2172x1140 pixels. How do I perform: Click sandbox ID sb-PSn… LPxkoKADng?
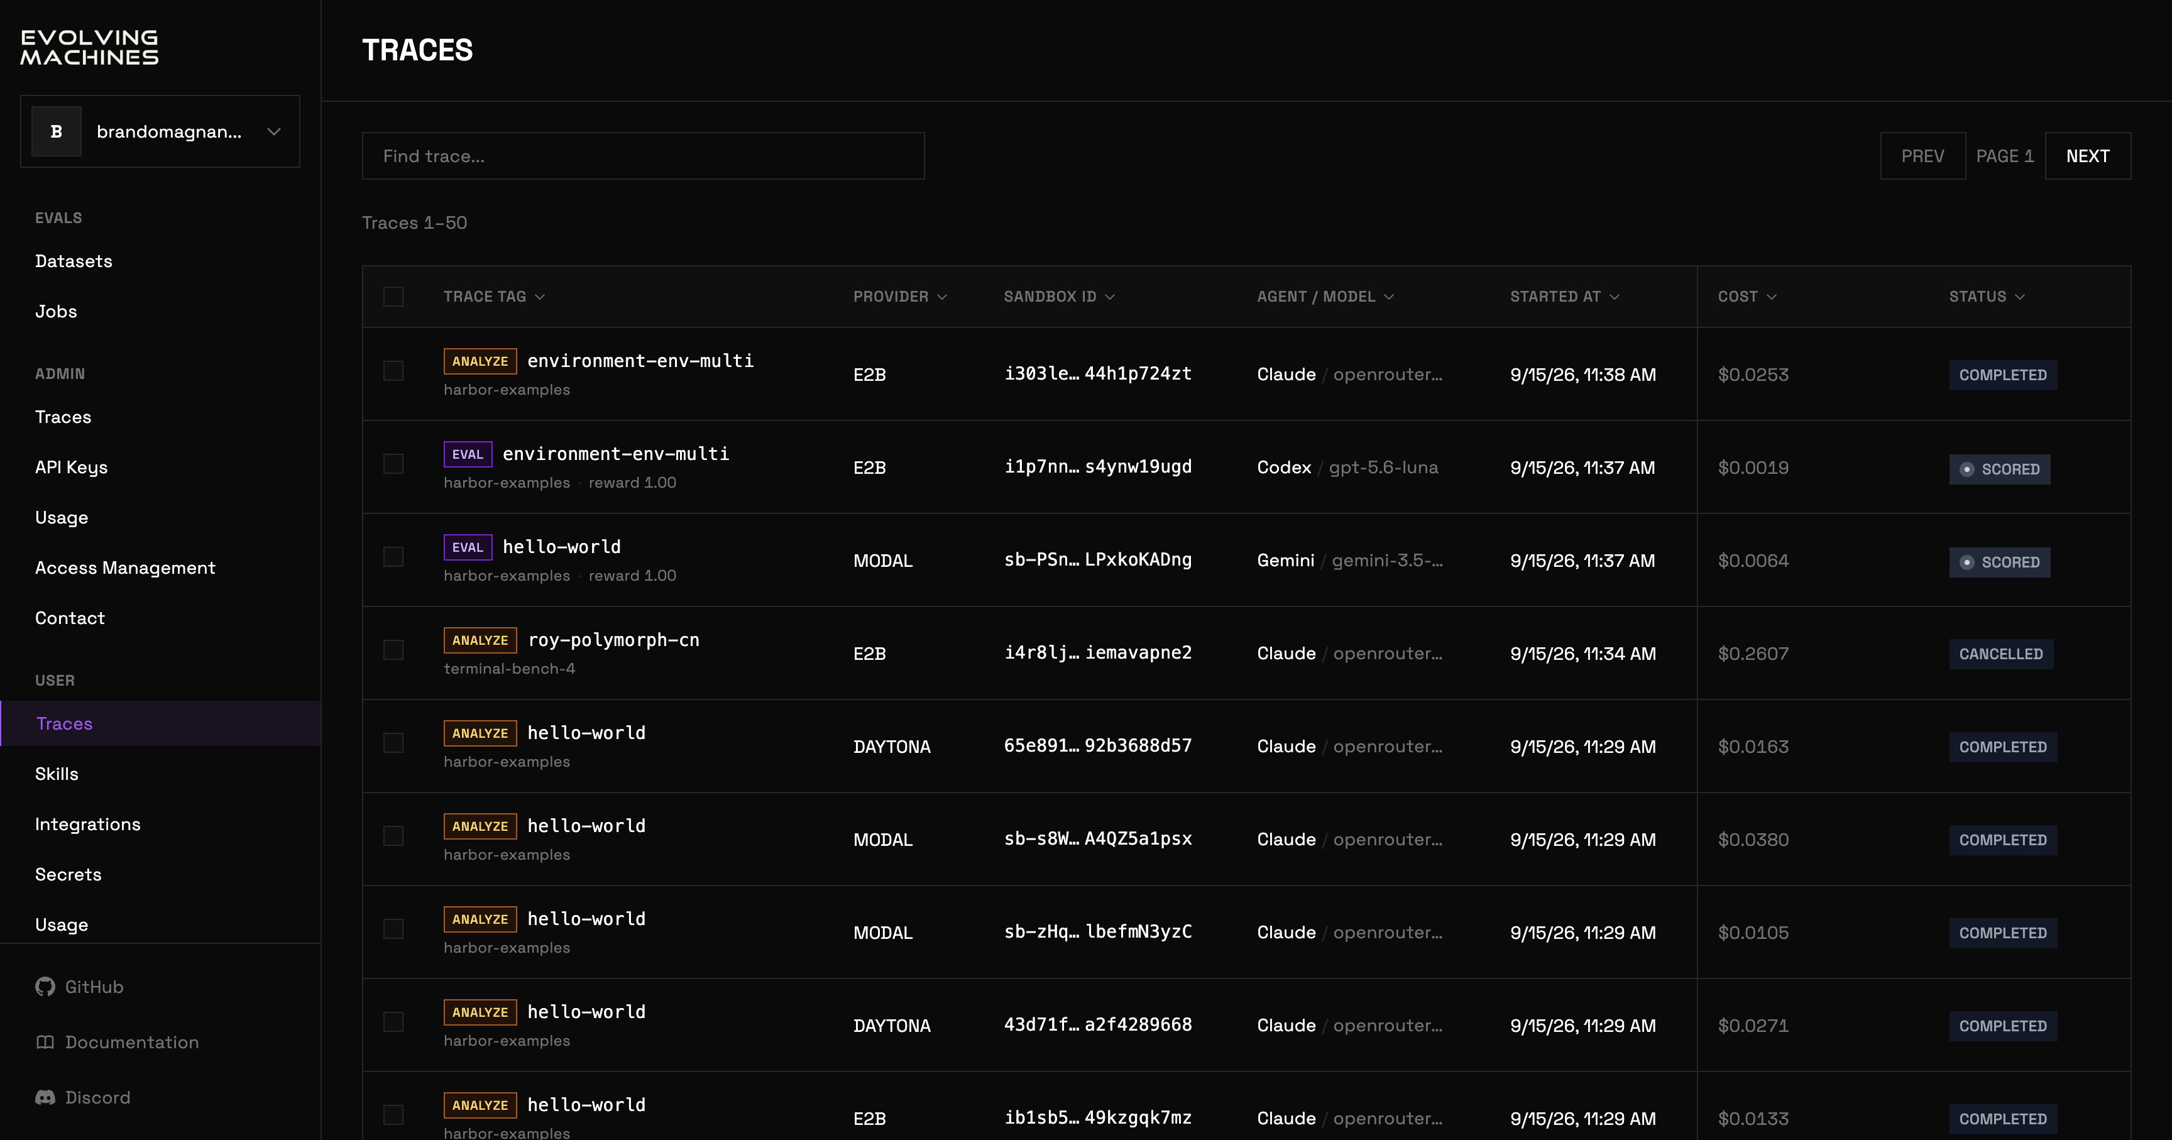click(1098, 560)
